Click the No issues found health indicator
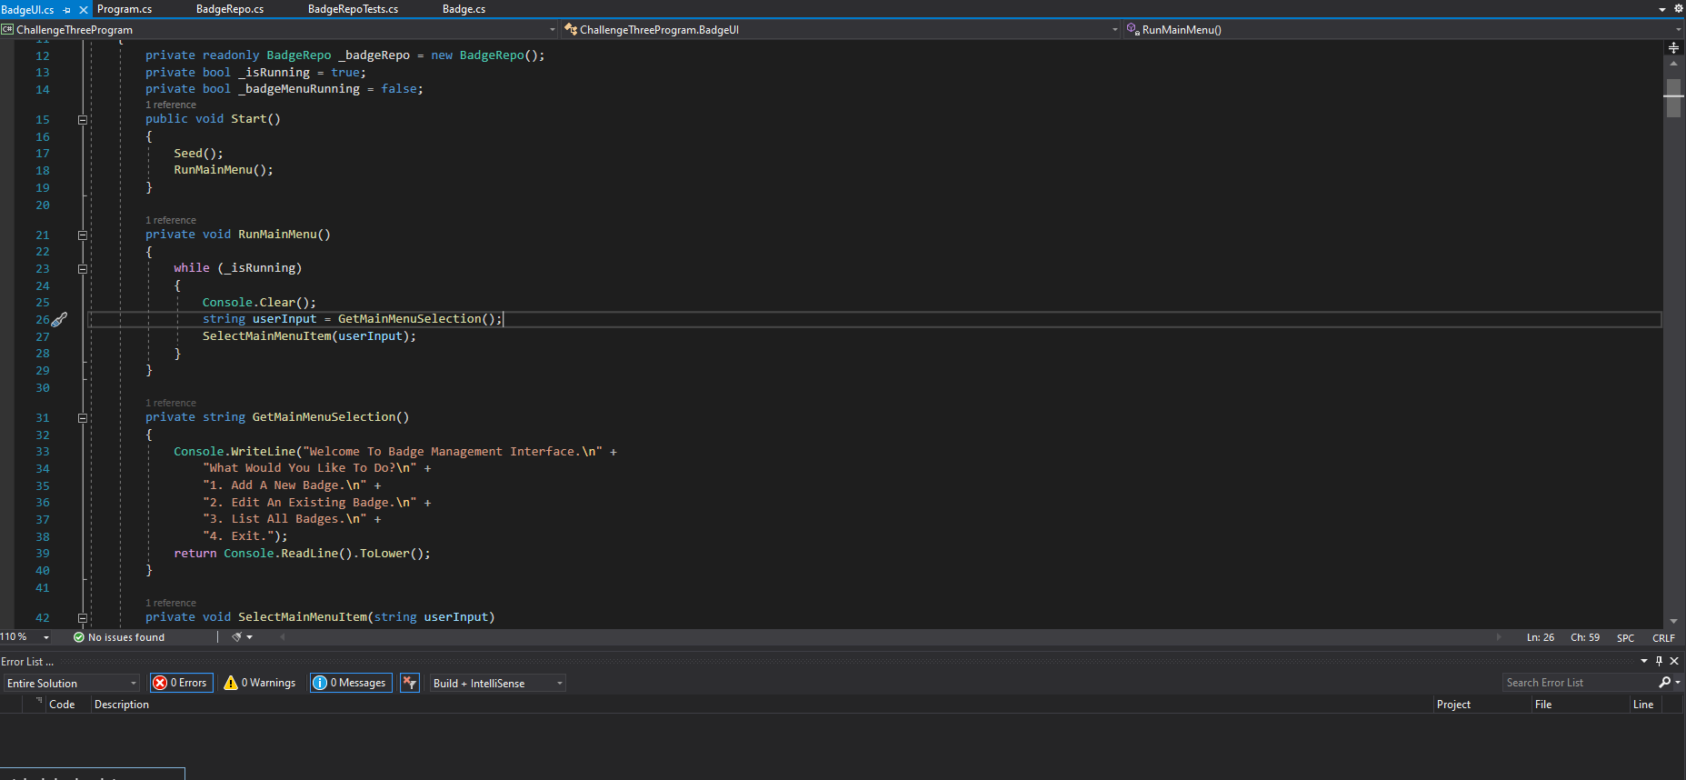This screenshot has height=780, width=1686. pos(119,637)
